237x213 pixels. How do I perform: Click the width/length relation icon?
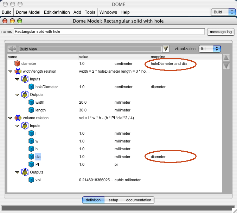click(18, 71)
